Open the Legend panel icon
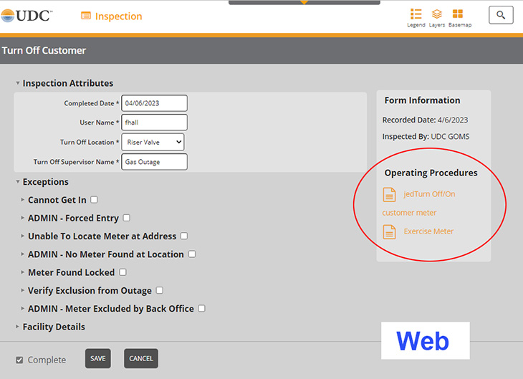This screenshot has width=523, height=379. click(416, 14)
